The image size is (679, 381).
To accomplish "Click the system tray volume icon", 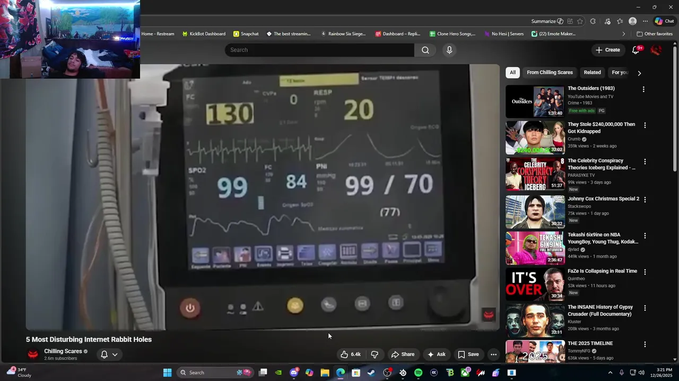I will (x=641, y=373).
